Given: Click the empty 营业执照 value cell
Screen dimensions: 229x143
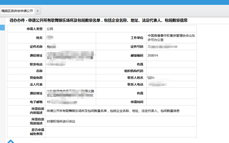Looking at the screenshot, I should click(x=70, y=78).
